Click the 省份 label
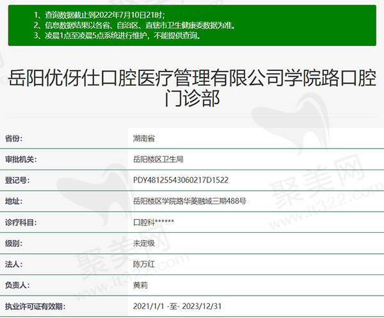 [13, 138]
